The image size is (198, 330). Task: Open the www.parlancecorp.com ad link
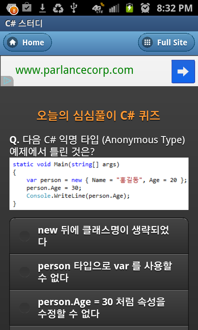tap(74, 70)
